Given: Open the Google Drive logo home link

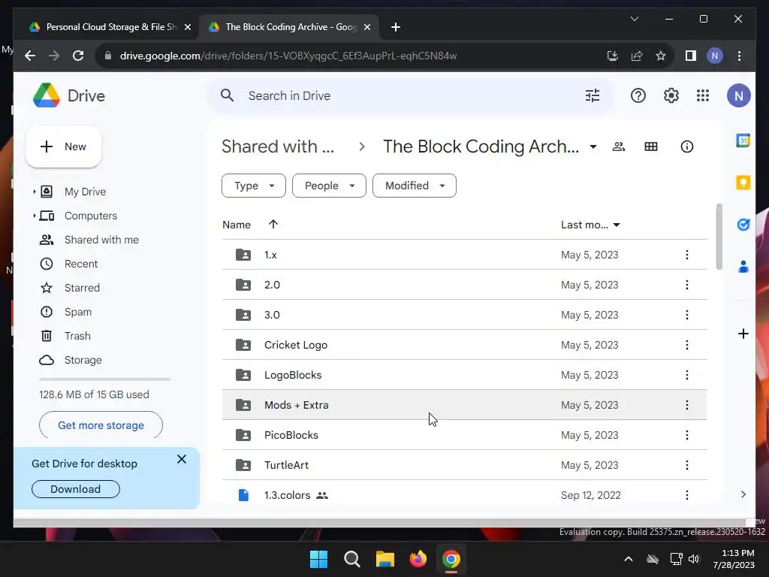Looking at the screenshot, I should tap(69, 95).
